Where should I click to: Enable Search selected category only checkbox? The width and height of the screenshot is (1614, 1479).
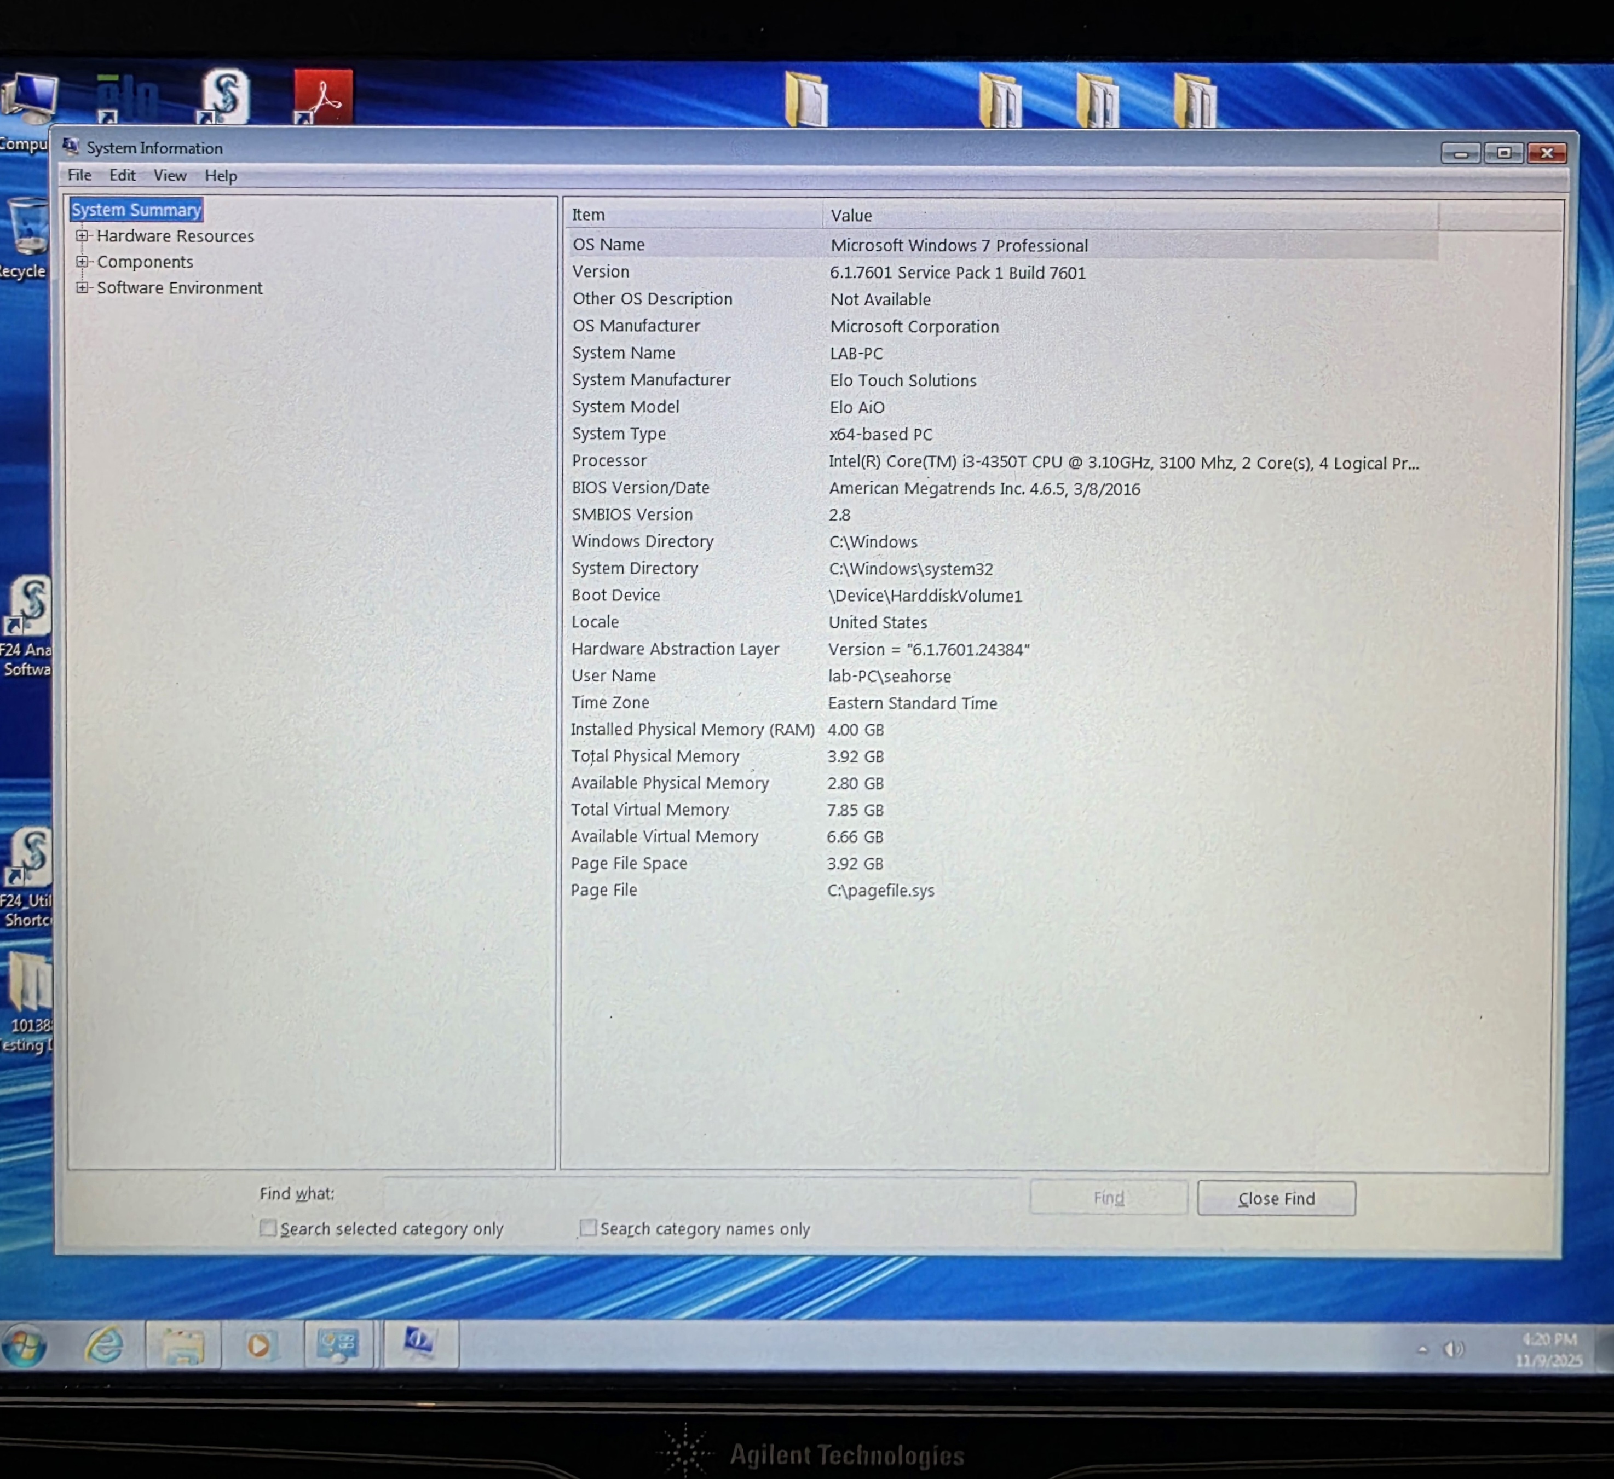(268, 1228)
